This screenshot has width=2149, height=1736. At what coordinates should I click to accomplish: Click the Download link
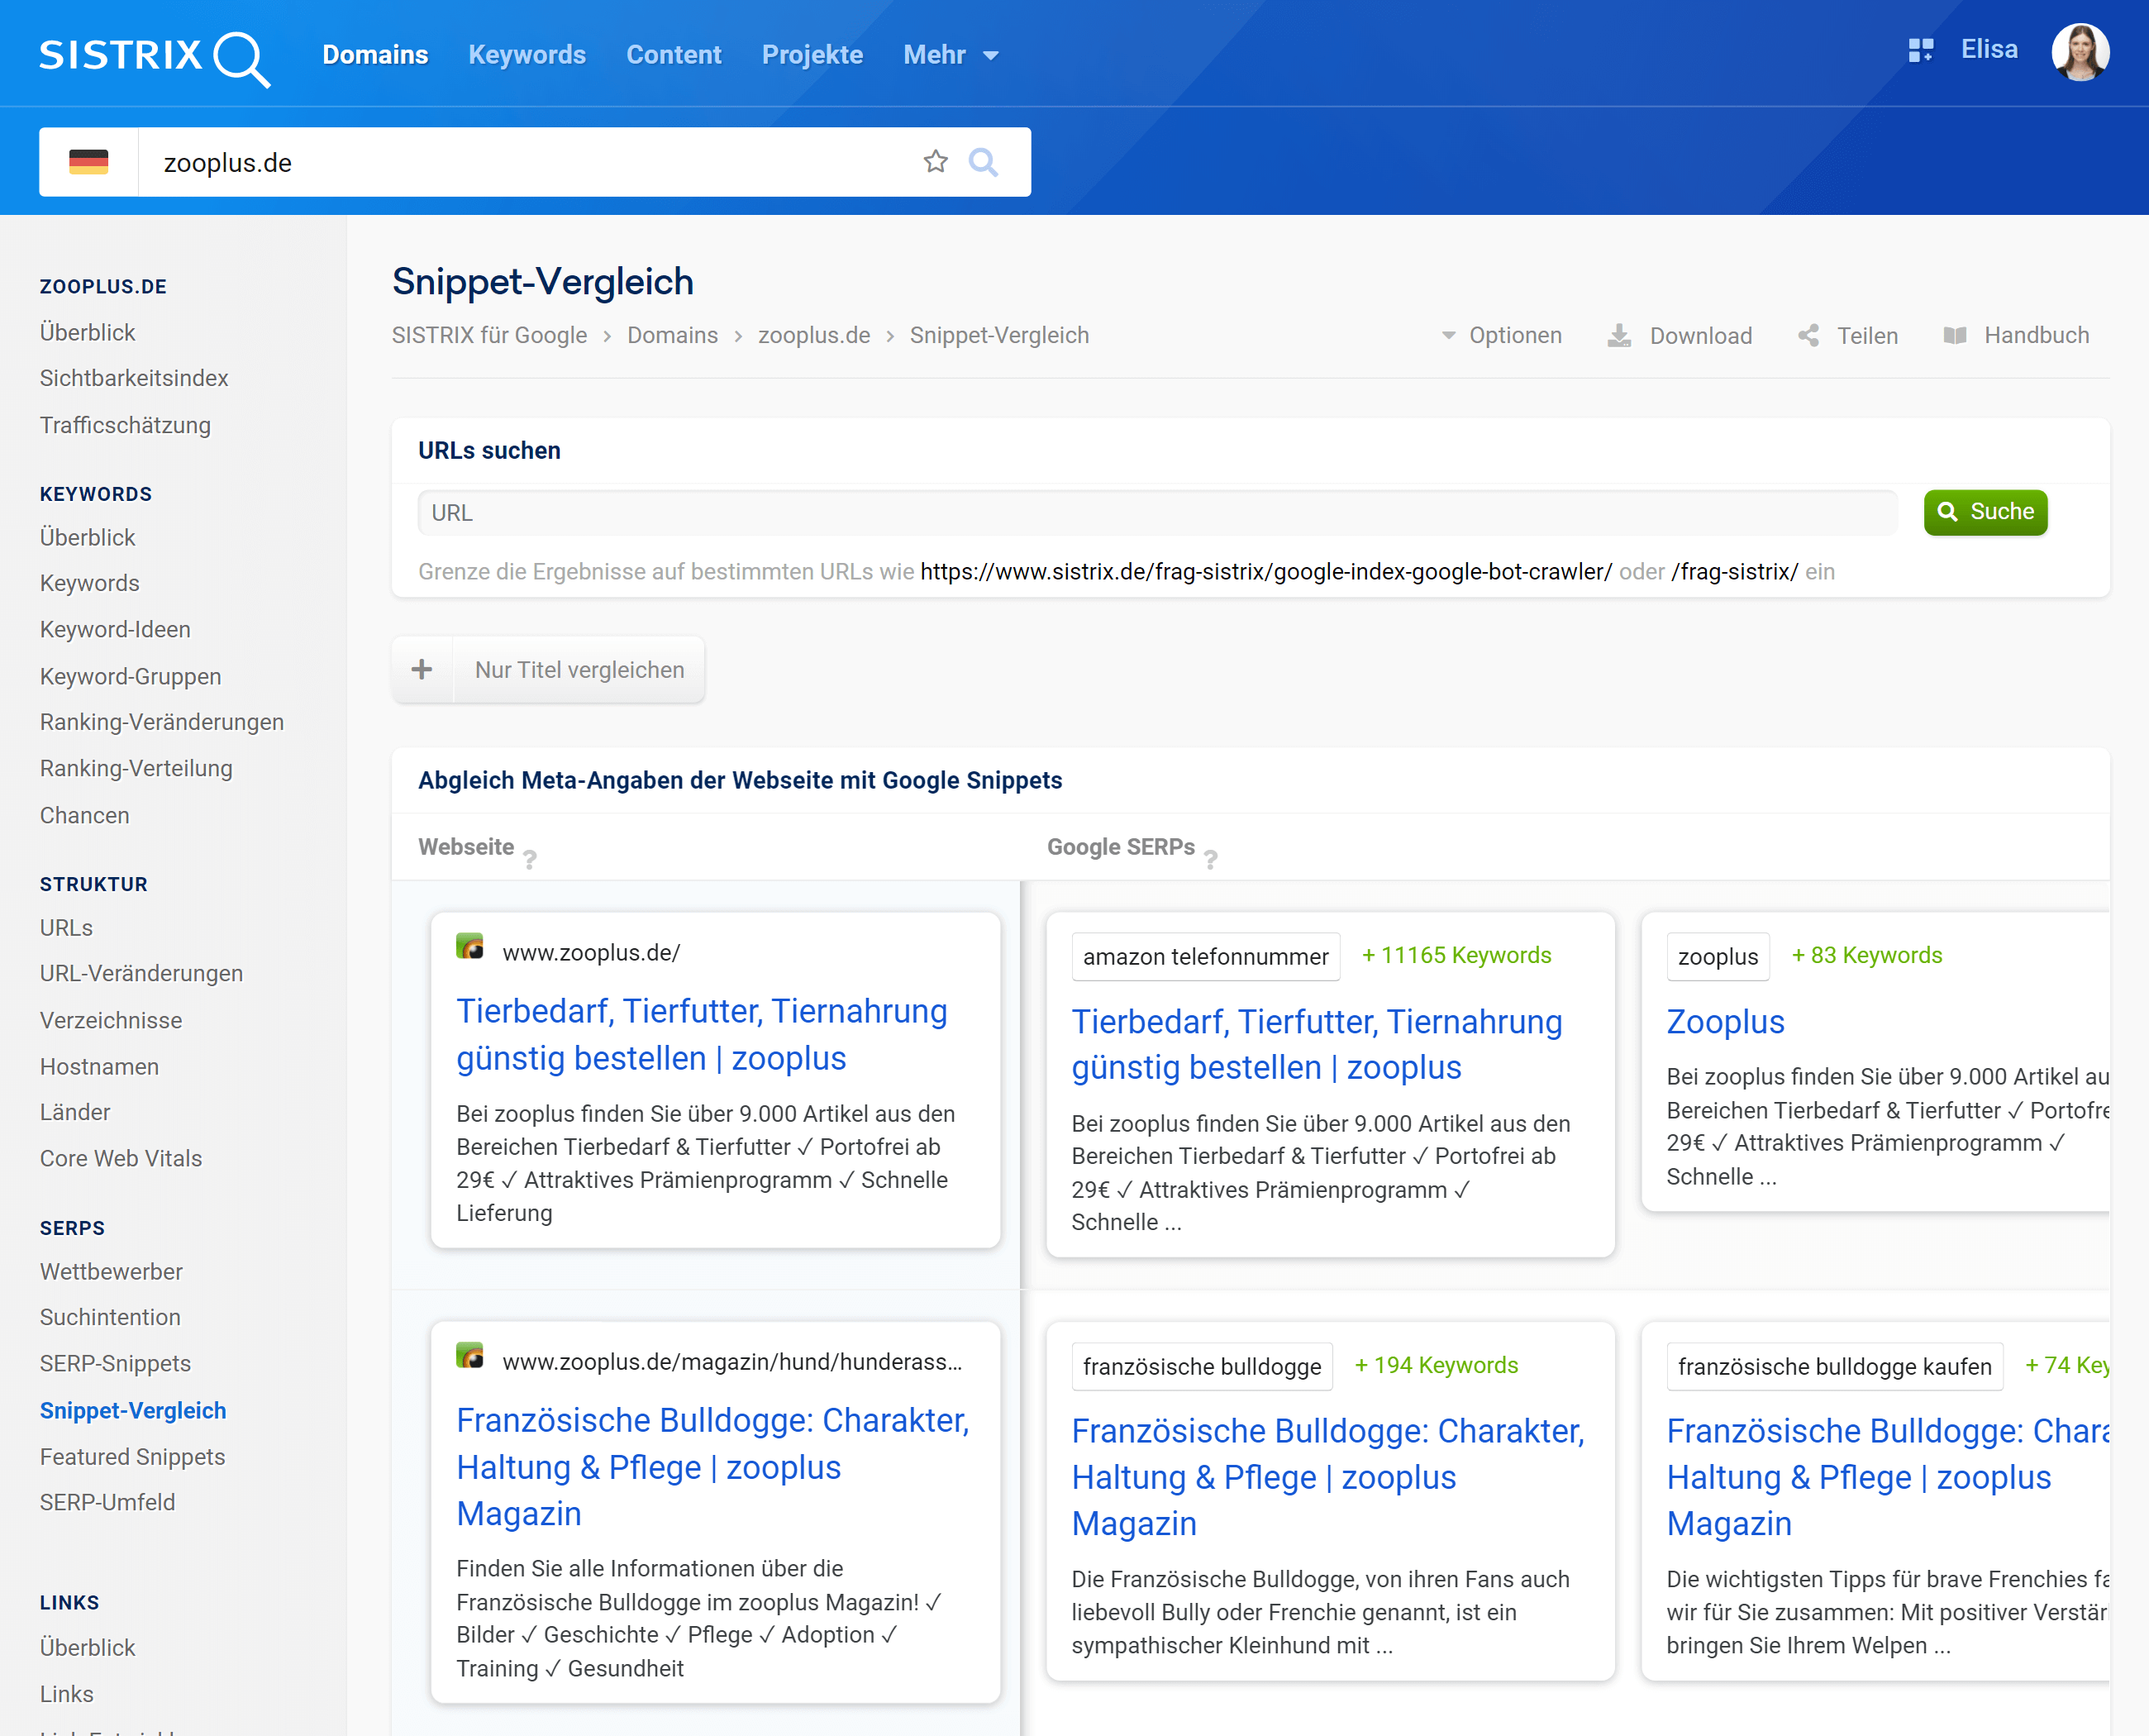(x=1701, y=336)
